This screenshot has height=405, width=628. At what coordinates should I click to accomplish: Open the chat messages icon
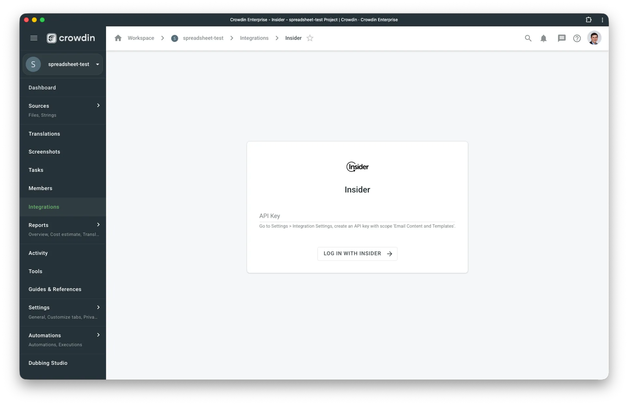[x=562, y=38]
